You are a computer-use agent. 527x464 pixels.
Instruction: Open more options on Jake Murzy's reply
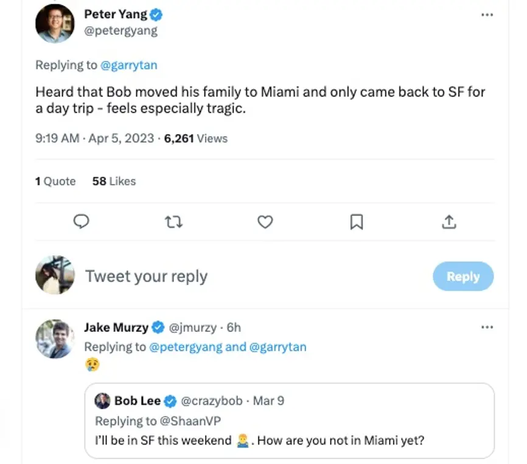pos(487,327)
